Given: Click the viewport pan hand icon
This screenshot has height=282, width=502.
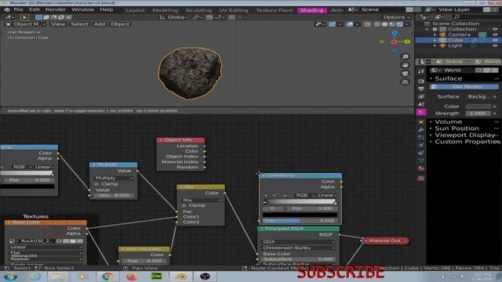Looking at the screenshot, I should pos(405,65).
